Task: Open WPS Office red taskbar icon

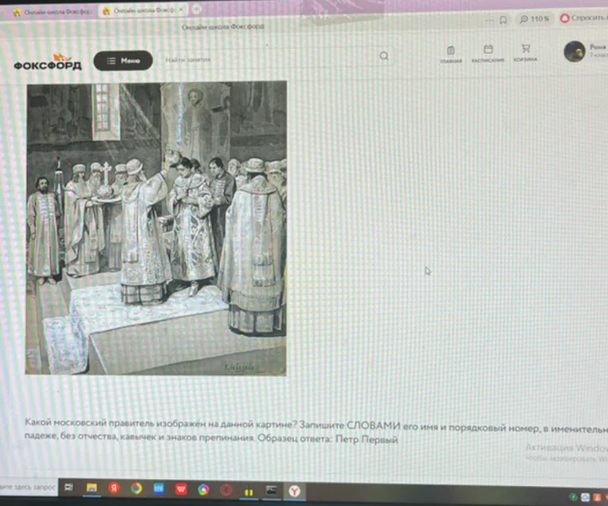Action: click(x=181, y=489)
